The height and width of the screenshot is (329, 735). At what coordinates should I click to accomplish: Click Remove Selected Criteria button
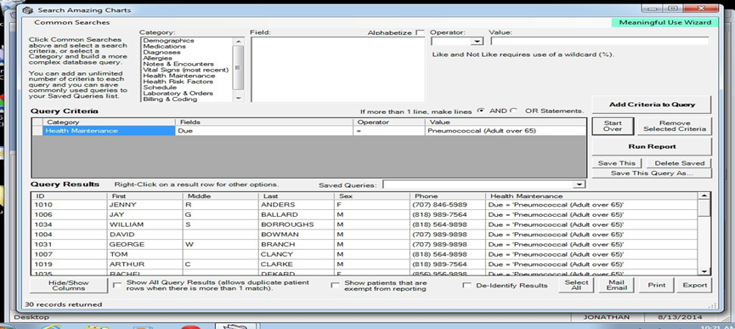click(675, 126)
